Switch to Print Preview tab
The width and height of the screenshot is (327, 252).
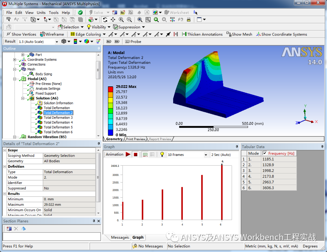click(136, 139)
